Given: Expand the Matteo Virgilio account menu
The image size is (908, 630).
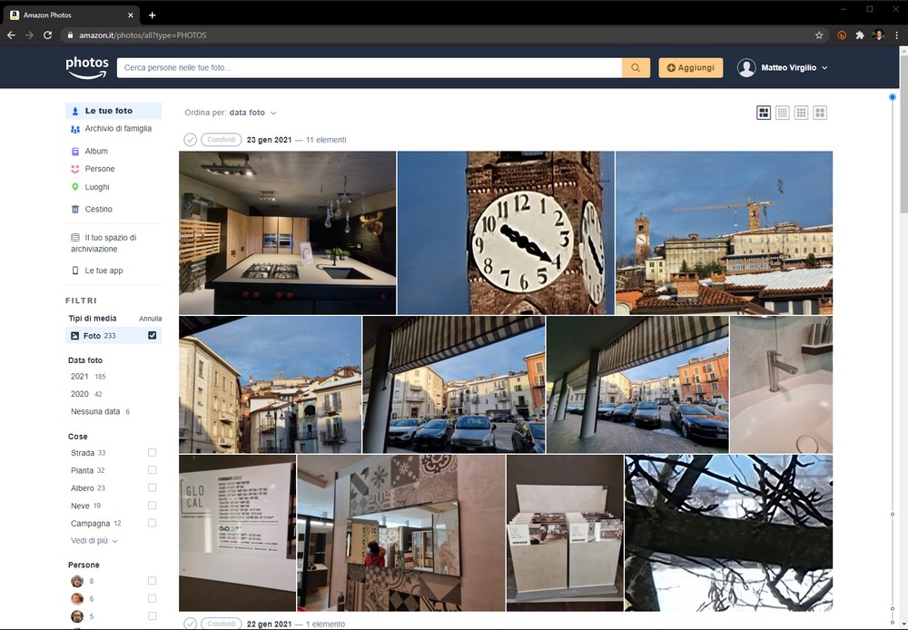Looking at the screenshot, I should click(x=783, y=68).
